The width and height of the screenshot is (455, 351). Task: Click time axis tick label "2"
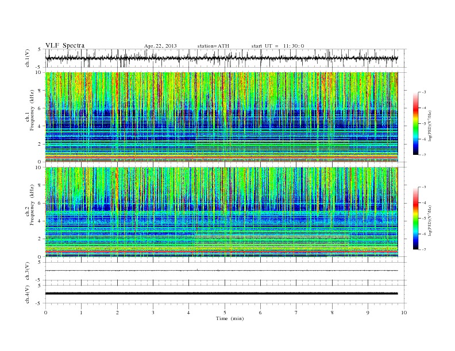coord(117,313)
